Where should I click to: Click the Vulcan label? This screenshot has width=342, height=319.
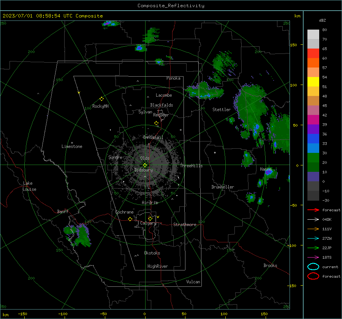click(x=193, y=282)
